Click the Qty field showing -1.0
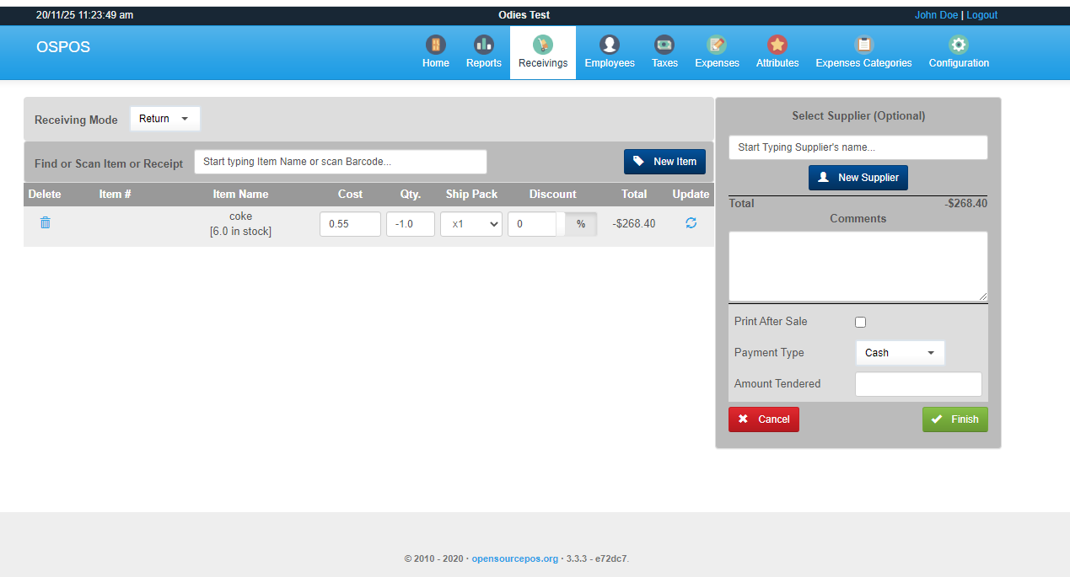Viewport: 1070px width, 577px height. 411,224
